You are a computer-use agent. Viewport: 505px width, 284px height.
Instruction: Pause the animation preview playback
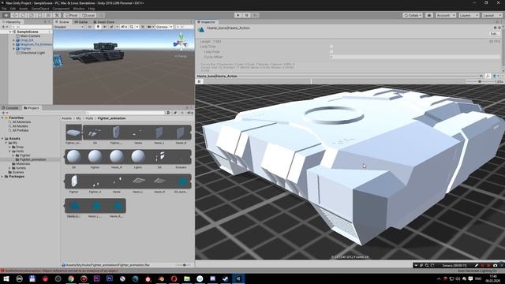(199, 82)
